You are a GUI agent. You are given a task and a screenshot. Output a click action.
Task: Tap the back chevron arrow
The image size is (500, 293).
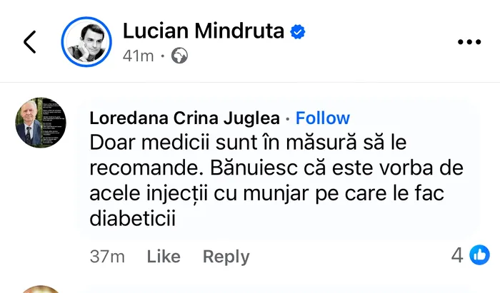(29, 42)
